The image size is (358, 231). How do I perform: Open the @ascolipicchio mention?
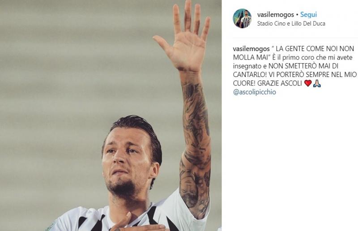click(254, 92)
